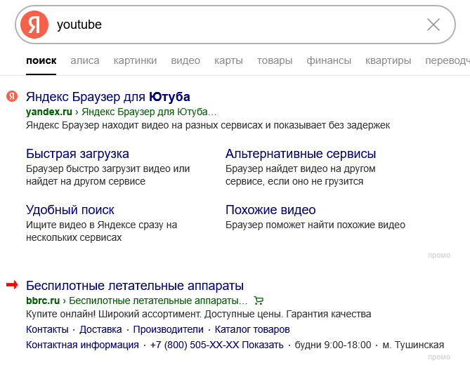The image size is (470, 377).
Task: Open the Контактная информация link
Action: 82,345
